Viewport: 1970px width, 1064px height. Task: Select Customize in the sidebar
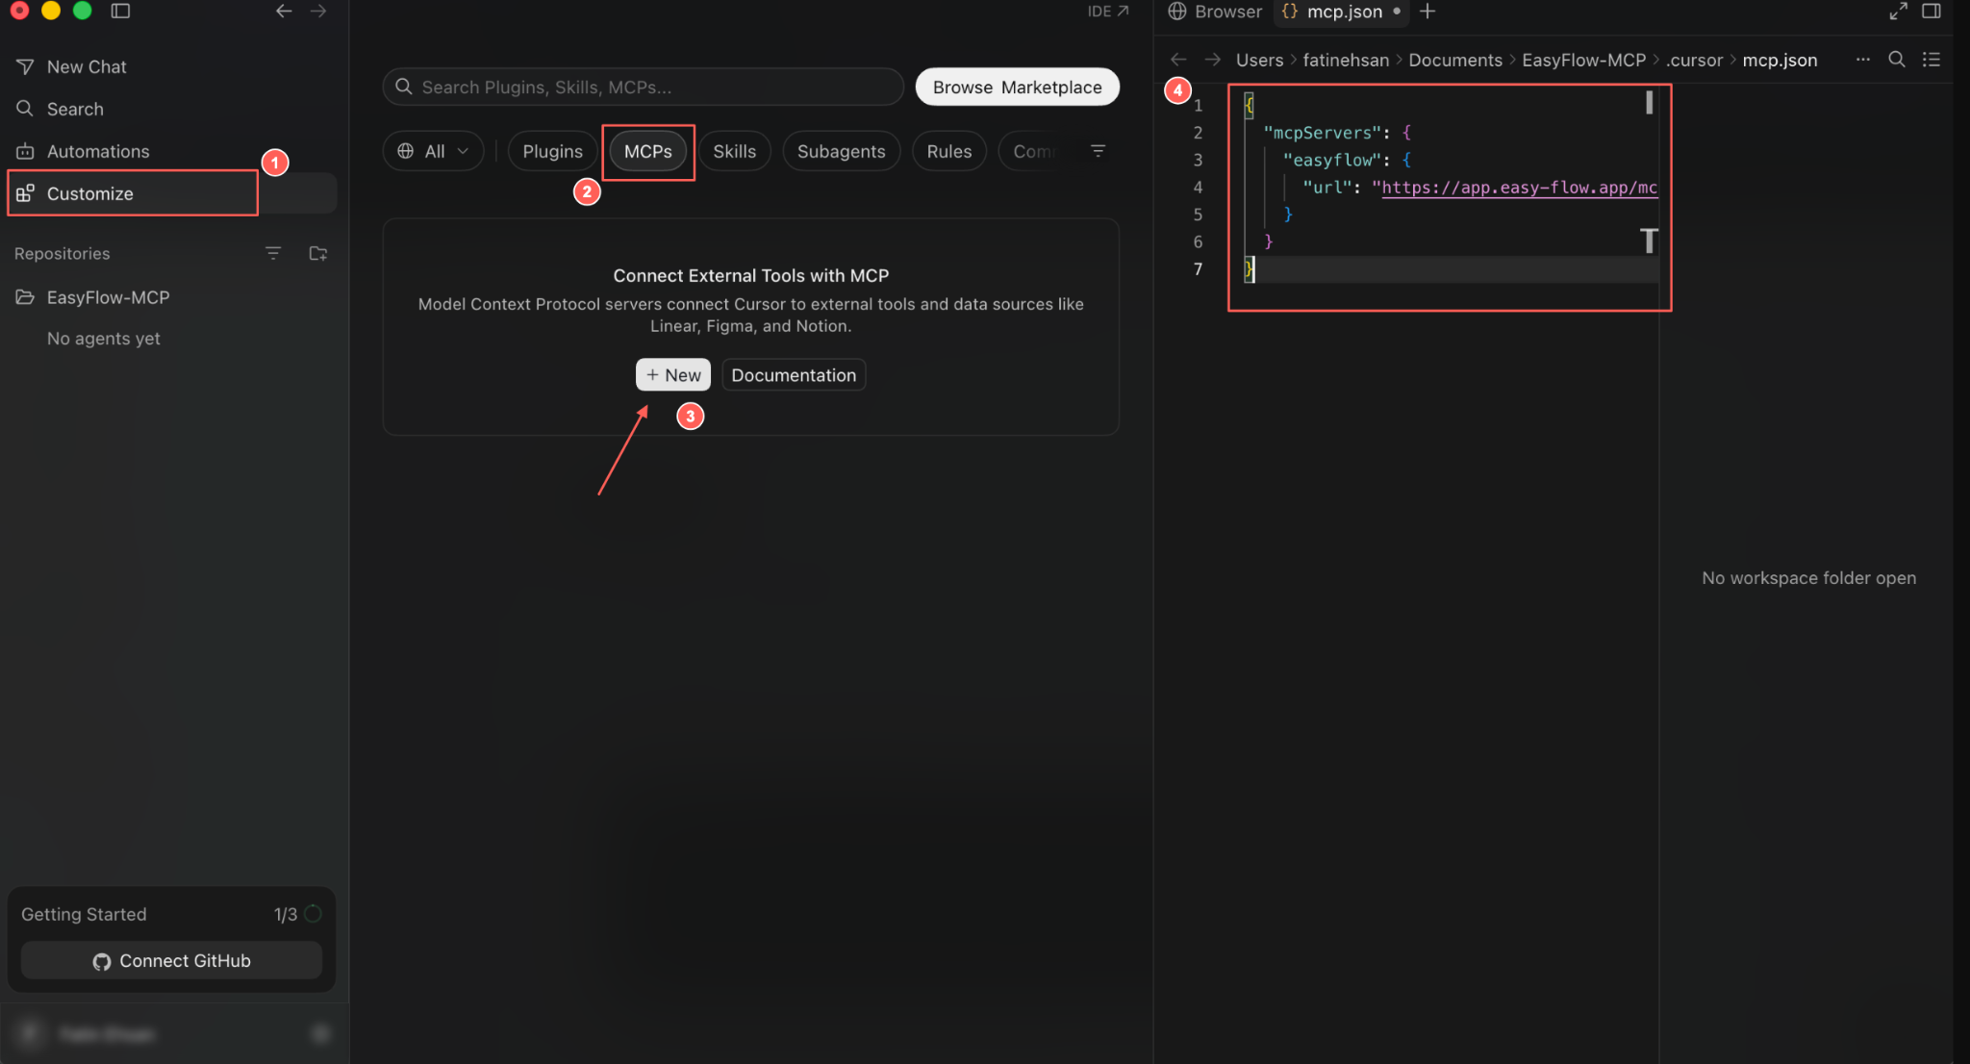point(173,193)
